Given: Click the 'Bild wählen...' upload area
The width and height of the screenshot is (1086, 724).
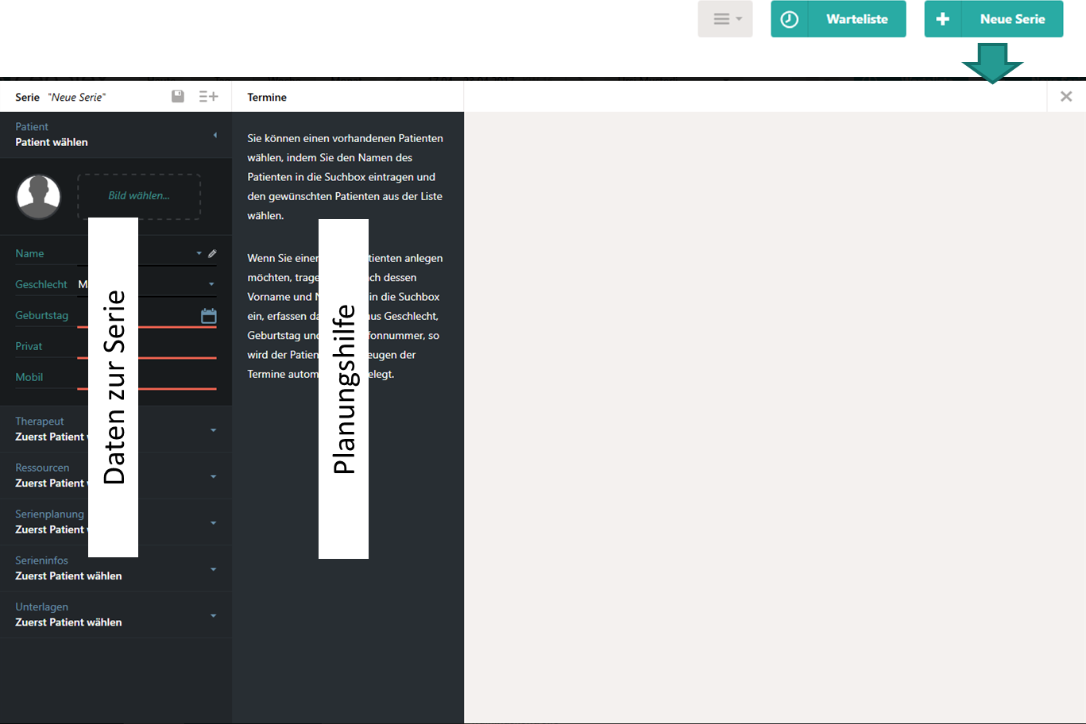Looking at the screenshot, I should [139, 196].
